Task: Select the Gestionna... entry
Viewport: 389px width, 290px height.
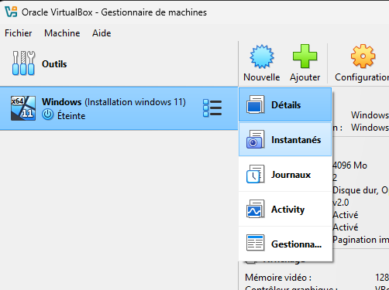Action: pos(285,244)
